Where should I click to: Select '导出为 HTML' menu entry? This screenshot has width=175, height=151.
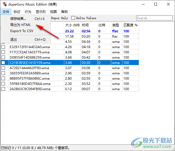20,25
